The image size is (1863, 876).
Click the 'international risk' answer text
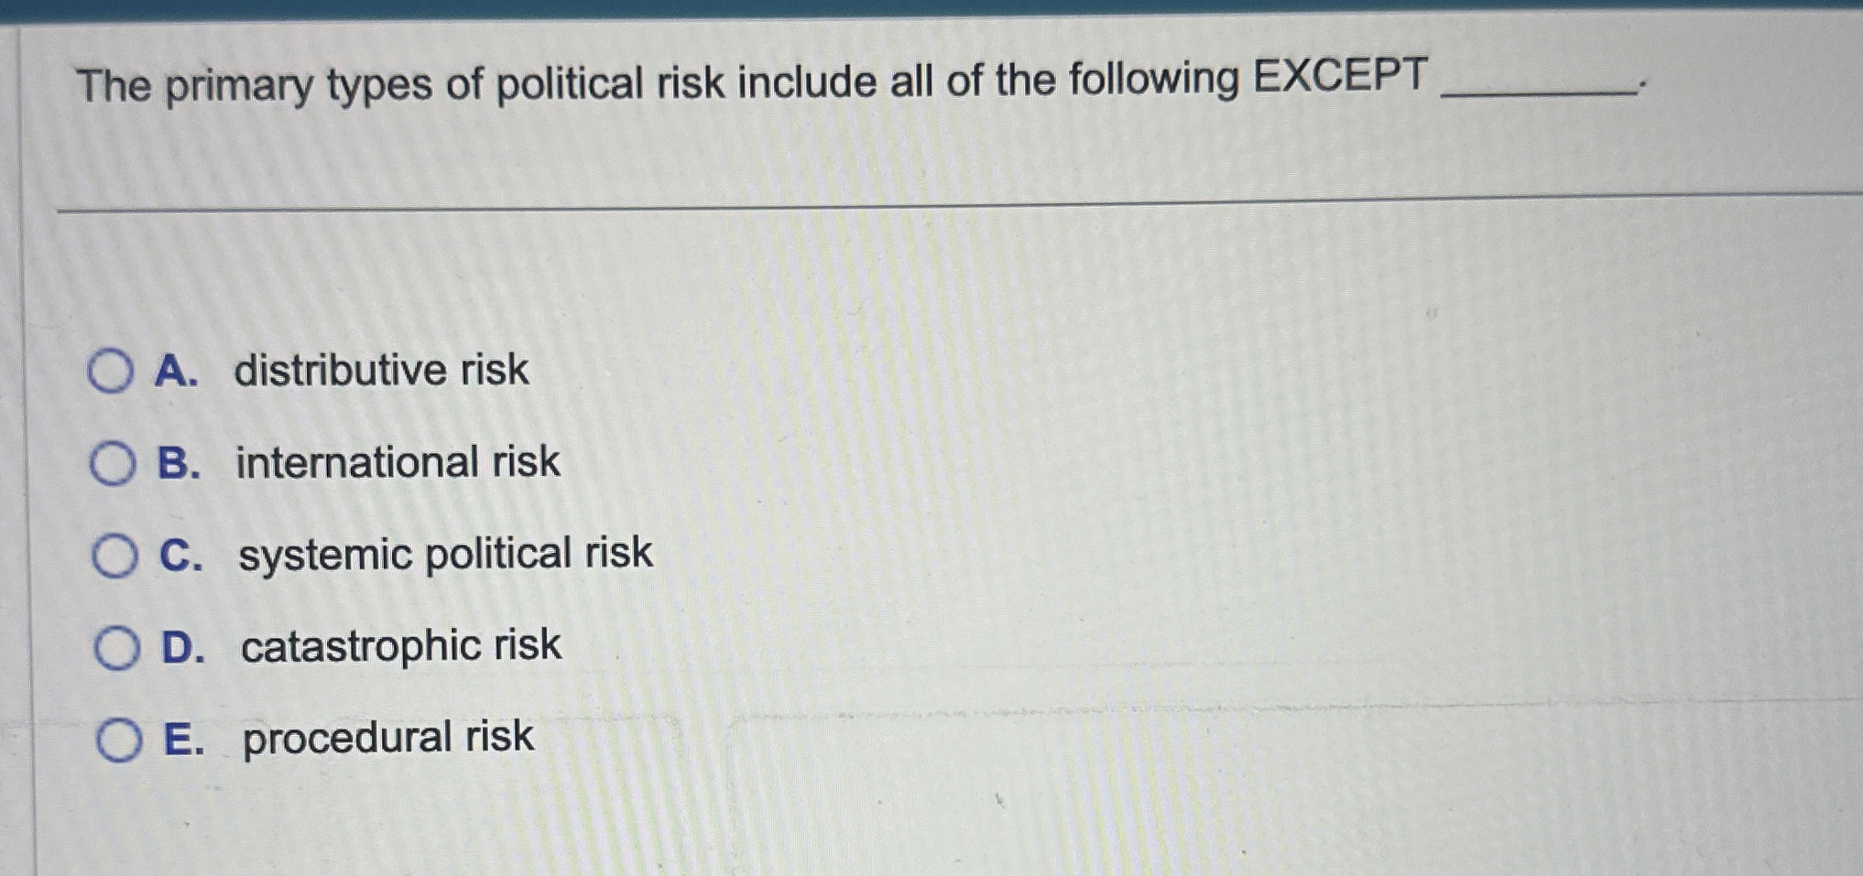pyautogui.click(x=398, y=461)
